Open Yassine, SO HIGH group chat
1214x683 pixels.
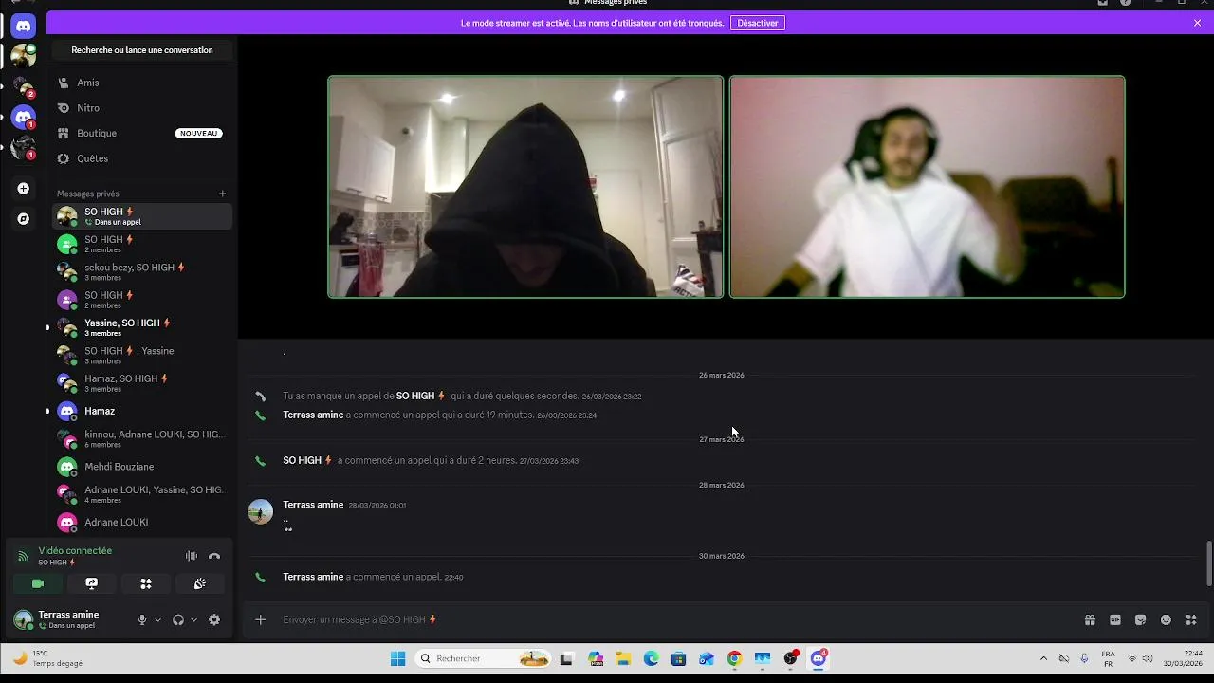[x=142, y=327]
